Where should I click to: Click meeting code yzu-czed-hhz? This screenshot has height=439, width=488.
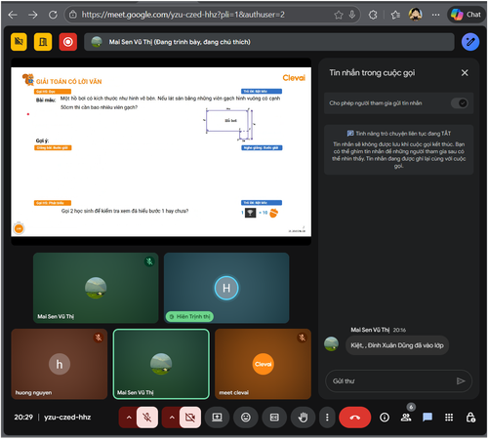(x=67, y=418)
